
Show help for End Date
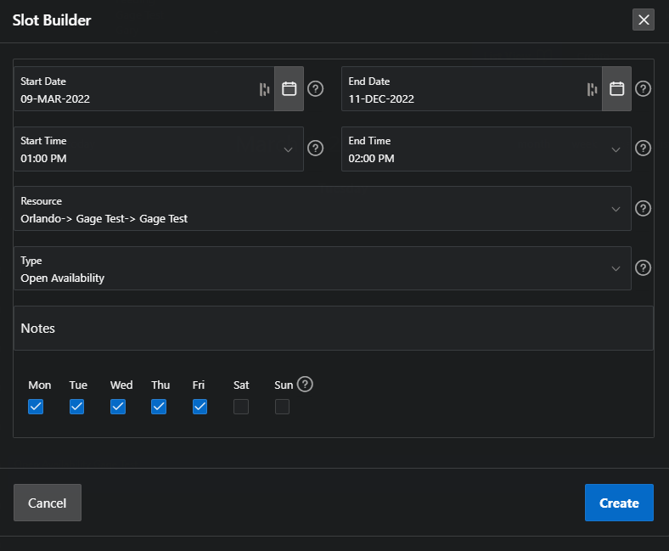[x=643, y=89]
